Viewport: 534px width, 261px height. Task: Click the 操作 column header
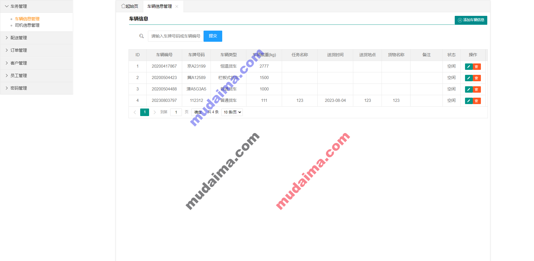point(473,55)
